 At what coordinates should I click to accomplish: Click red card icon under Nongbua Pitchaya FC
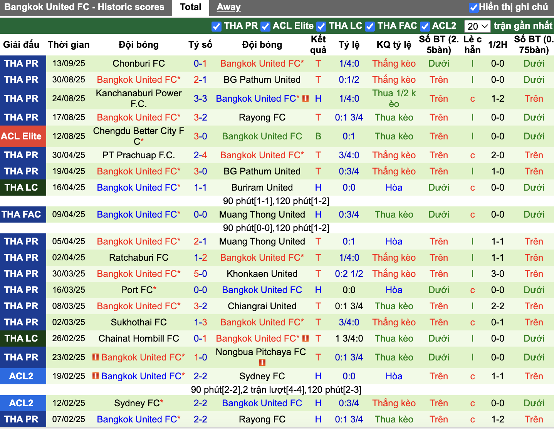(262, 362)
